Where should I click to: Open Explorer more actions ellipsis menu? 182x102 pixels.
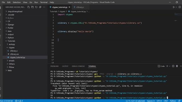point(44,7)
